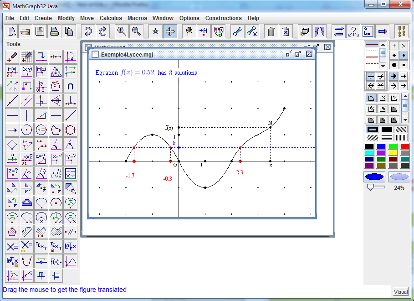Redo the action in the toolbar
This screenshot has height=301, width=414.
pyautogui.click(x=102, y=31)
